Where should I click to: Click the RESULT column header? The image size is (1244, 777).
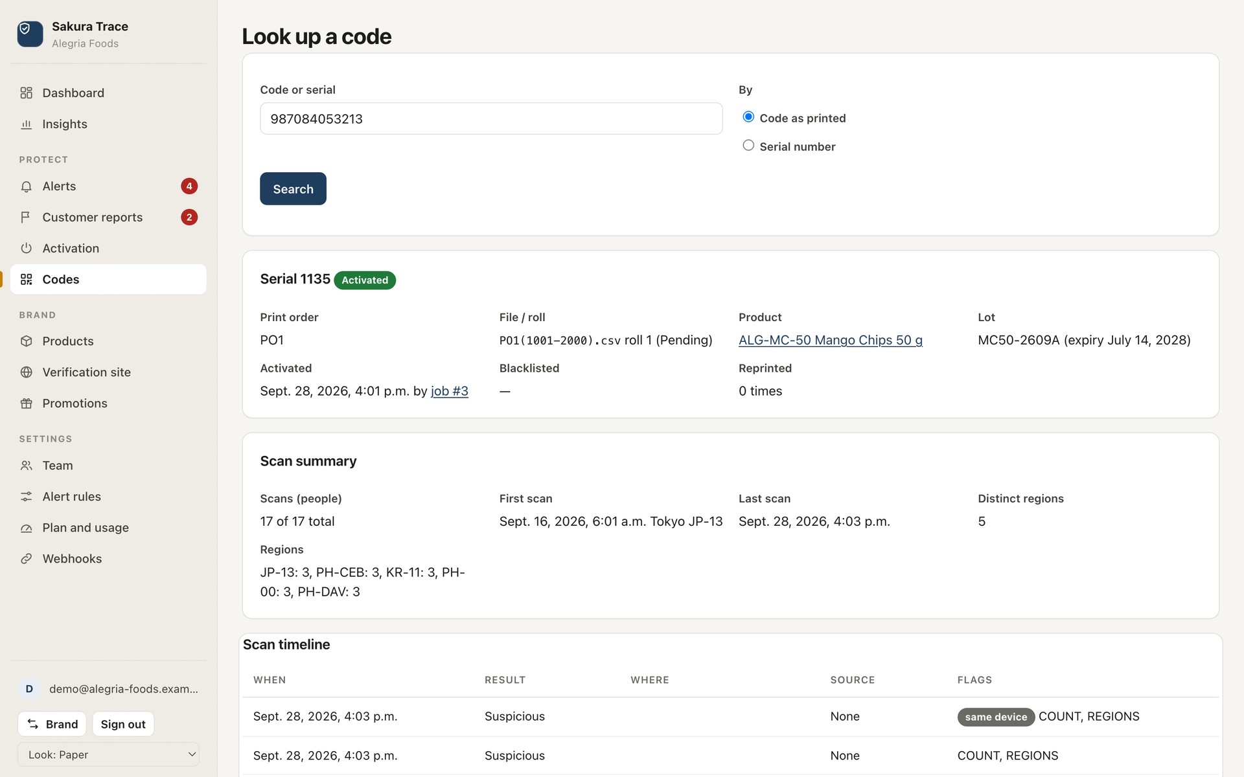pyautogui.click(x=505, y=680)
